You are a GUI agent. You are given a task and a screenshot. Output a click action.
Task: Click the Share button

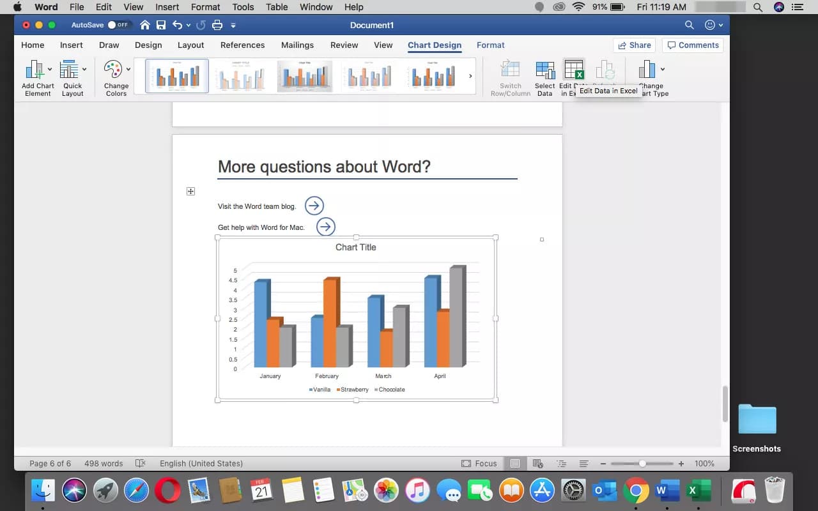[634, 45]
